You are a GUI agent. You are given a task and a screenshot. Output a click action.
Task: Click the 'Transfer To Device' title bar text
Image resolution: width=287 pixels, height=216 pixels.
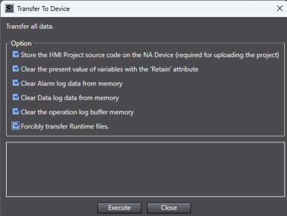tap(43, 9)
